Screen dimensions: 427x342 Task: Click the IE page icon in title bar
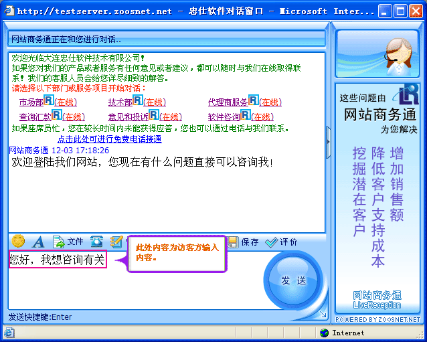[x=9, y=11]
